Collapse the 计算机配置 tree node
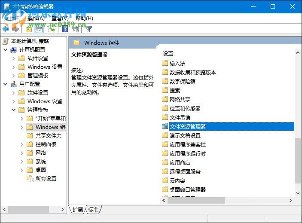Screen dimensions: 302x223 click(6, 50)
